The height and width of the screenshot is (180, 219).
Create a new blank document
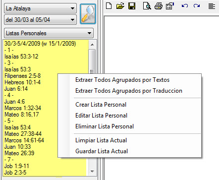click(x=109, y=6)
